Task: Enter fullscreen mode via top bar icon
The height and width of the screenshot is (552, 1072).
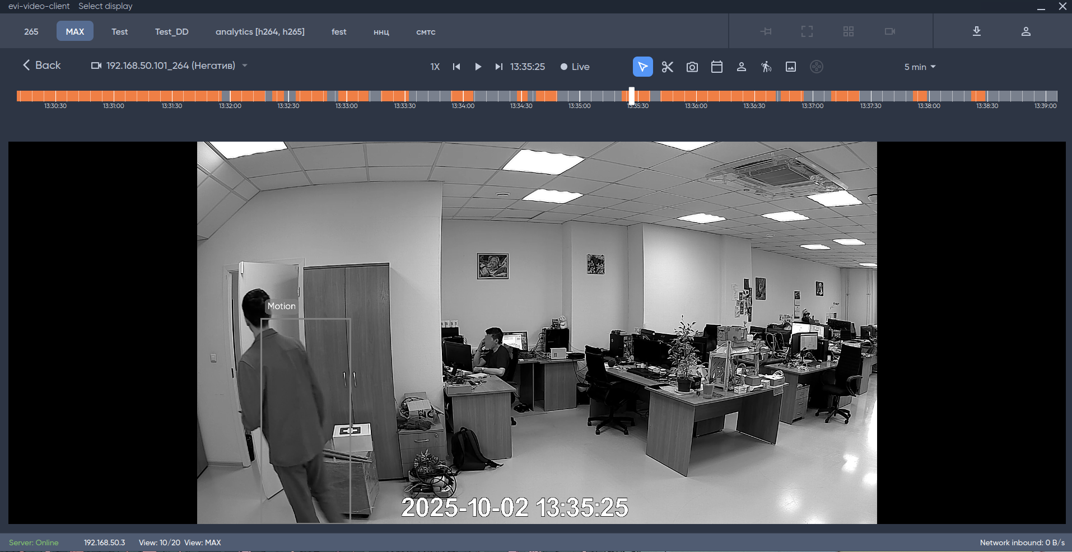Action: tap(807, 31)
